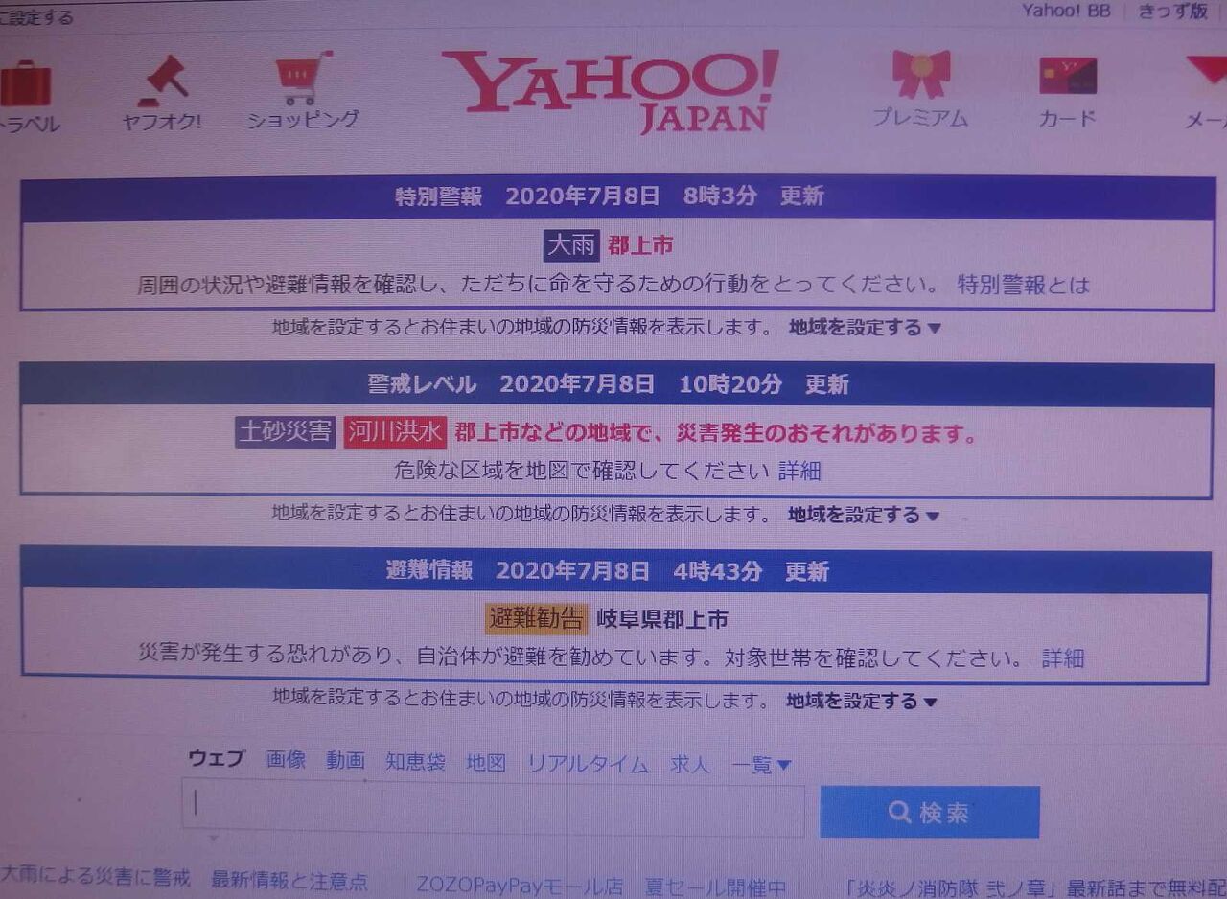Image resolution: width=1227 pixels, height=899 pixels.
Task: Select the 画像 search tab
Action: click(x=286, y=760)
